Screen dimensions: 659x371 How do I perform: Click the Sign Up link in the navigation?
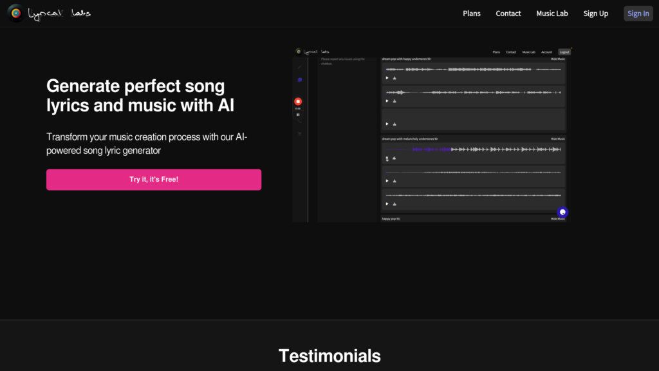tap(595, 13)
